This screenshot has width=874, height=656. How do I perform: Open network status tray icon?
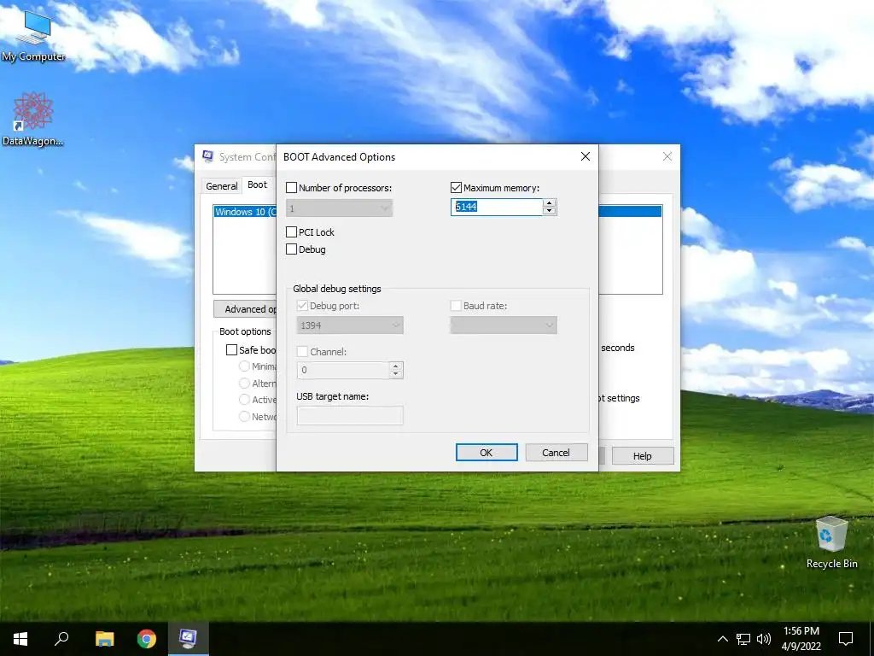743,639
